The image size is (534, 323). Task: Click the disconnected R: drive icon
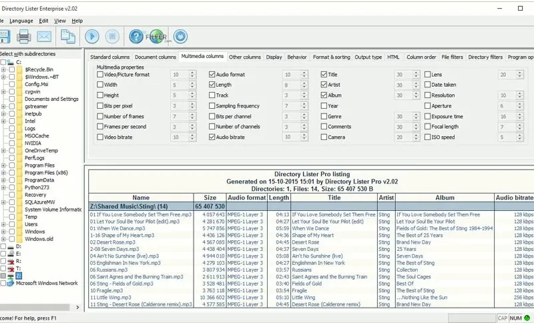(11, 261)
